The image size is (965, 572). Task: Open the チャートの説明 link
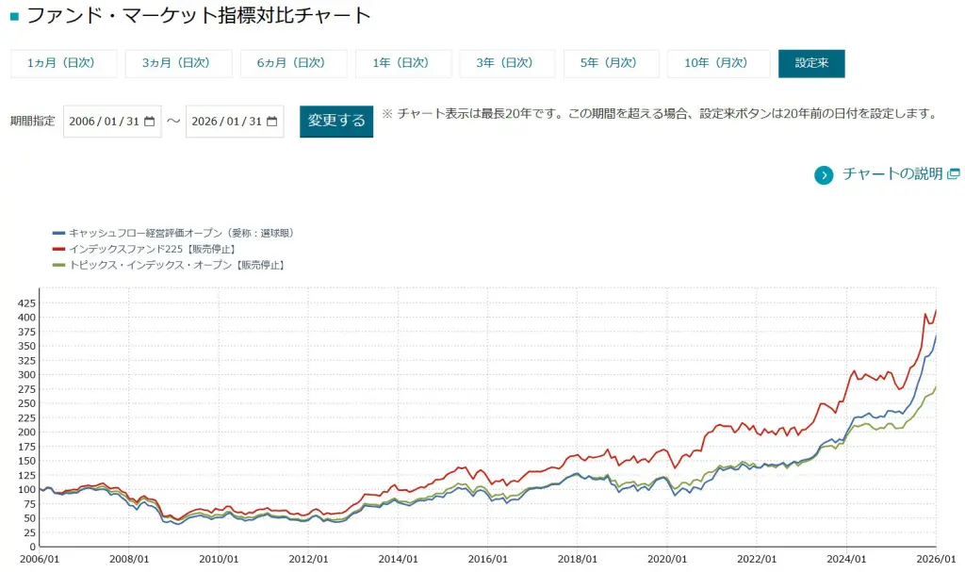pyautogui.click(x=891, y=173)
